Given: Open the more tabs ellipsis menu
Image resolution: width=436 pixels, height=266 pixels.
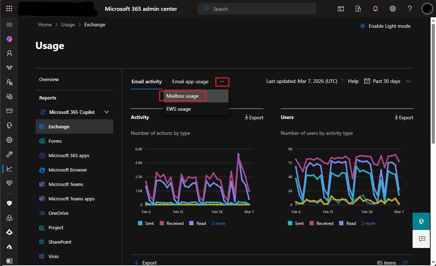Looking at the screenshot, I should [222, 82].
